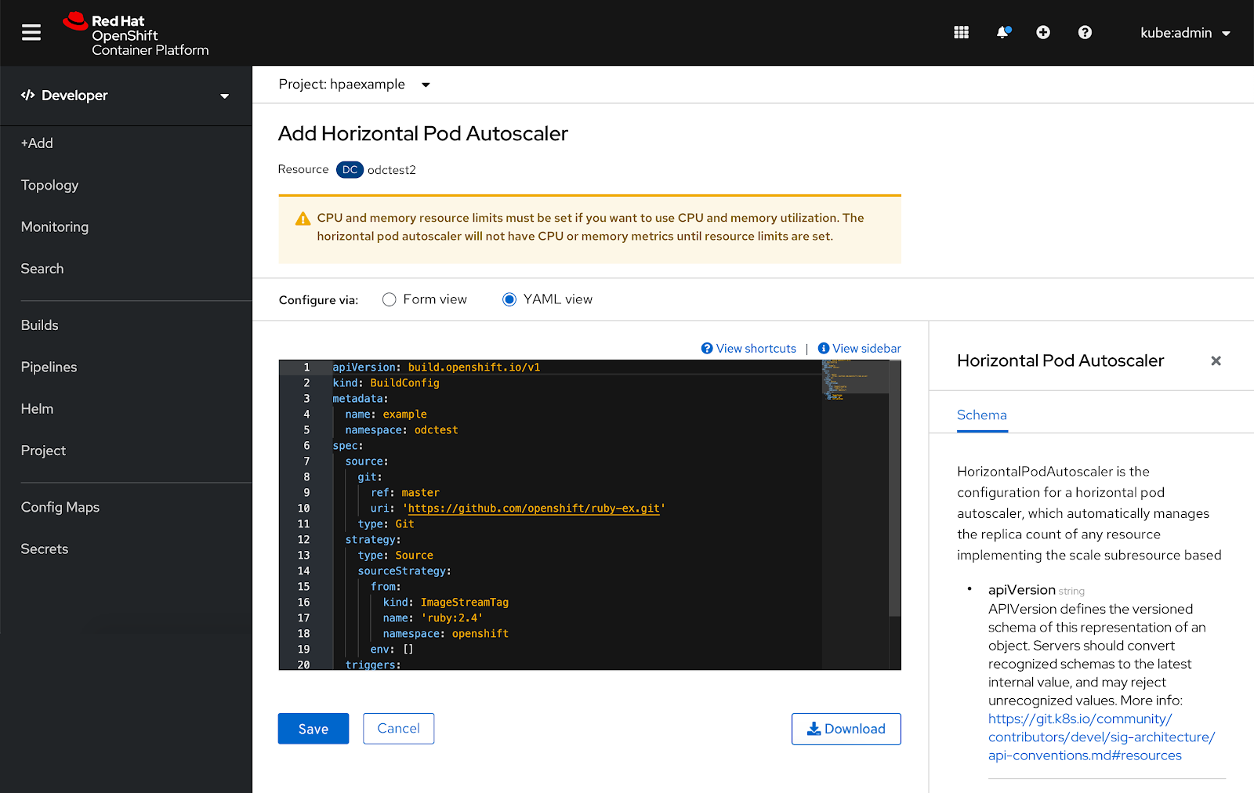Screen dimensions: 1254x793
Task: Switch to the Schema tab
Action: coord(982,415)
